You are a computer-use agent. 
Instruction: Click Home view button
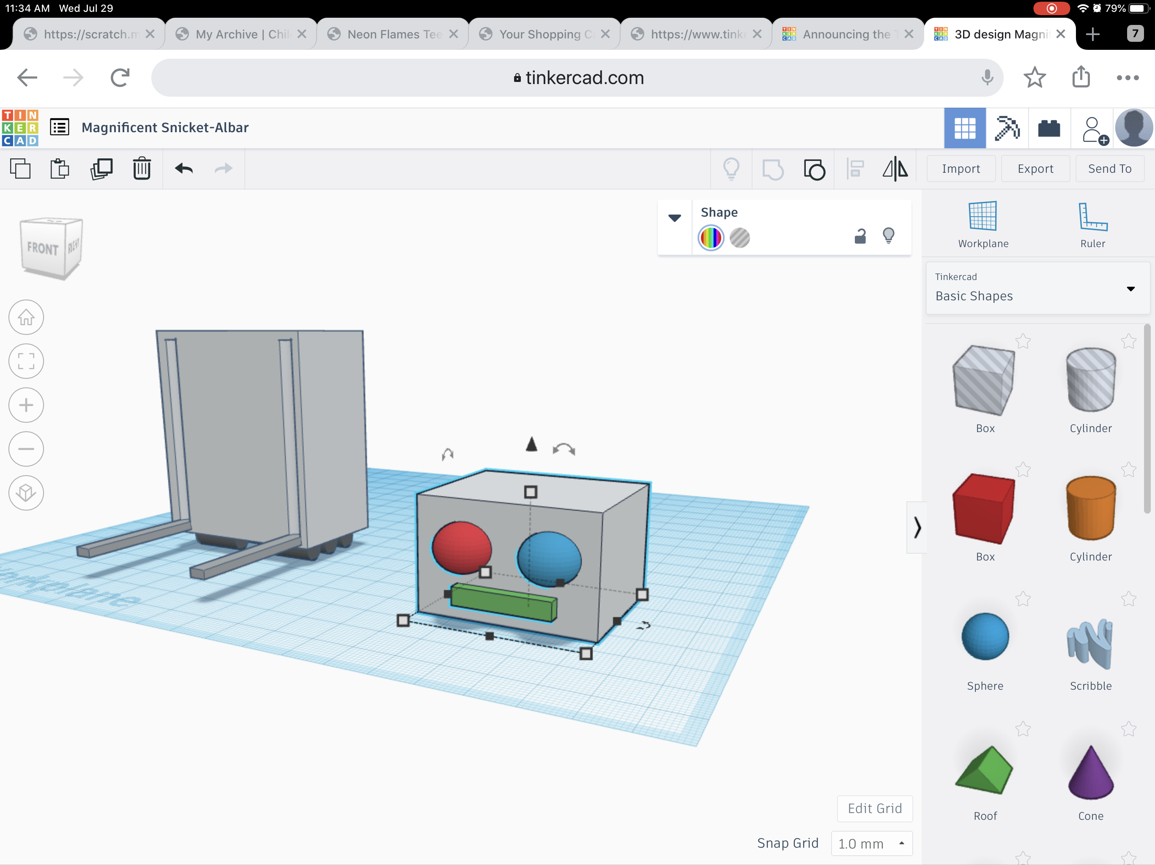coord(26,317)
